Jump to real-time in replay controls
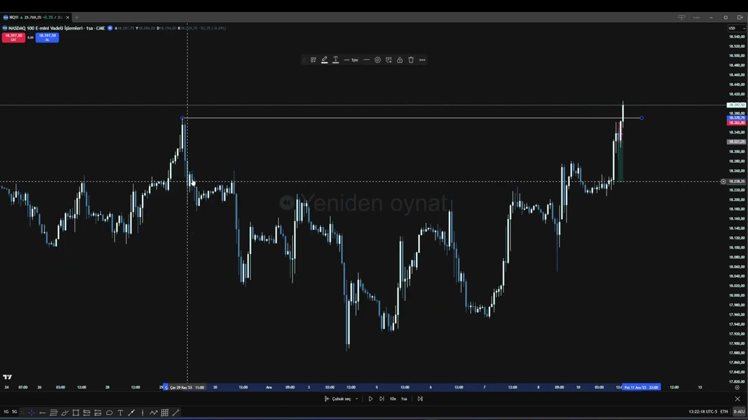This screenshot has height=420, width=748. coord(420,399)
